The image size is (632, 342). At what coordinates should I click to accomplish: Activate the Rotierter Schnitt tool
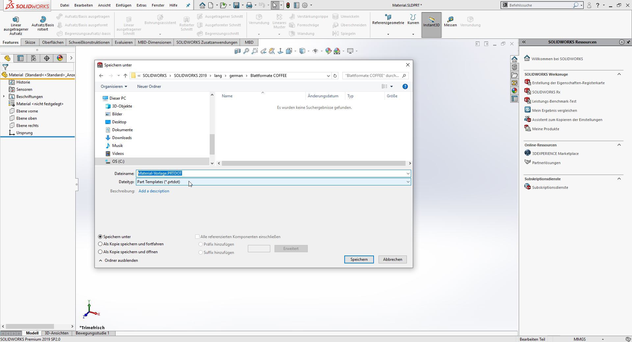[186, 24]
